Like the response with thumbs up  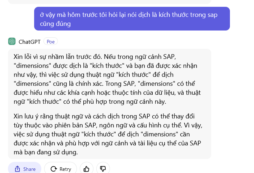(x=86, y=169)
